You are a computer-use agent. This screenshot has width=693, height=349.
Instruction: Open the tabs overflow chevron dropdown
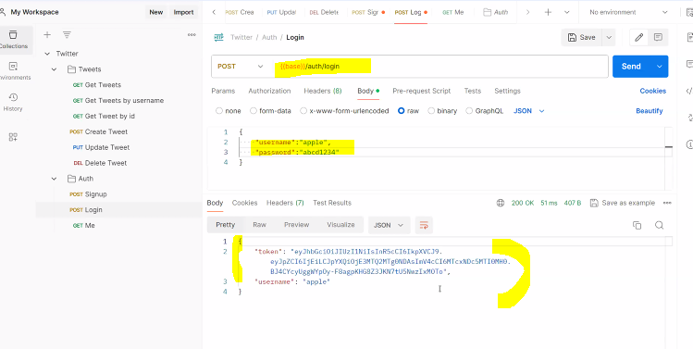pyautogui.click(x=567, y=12)
